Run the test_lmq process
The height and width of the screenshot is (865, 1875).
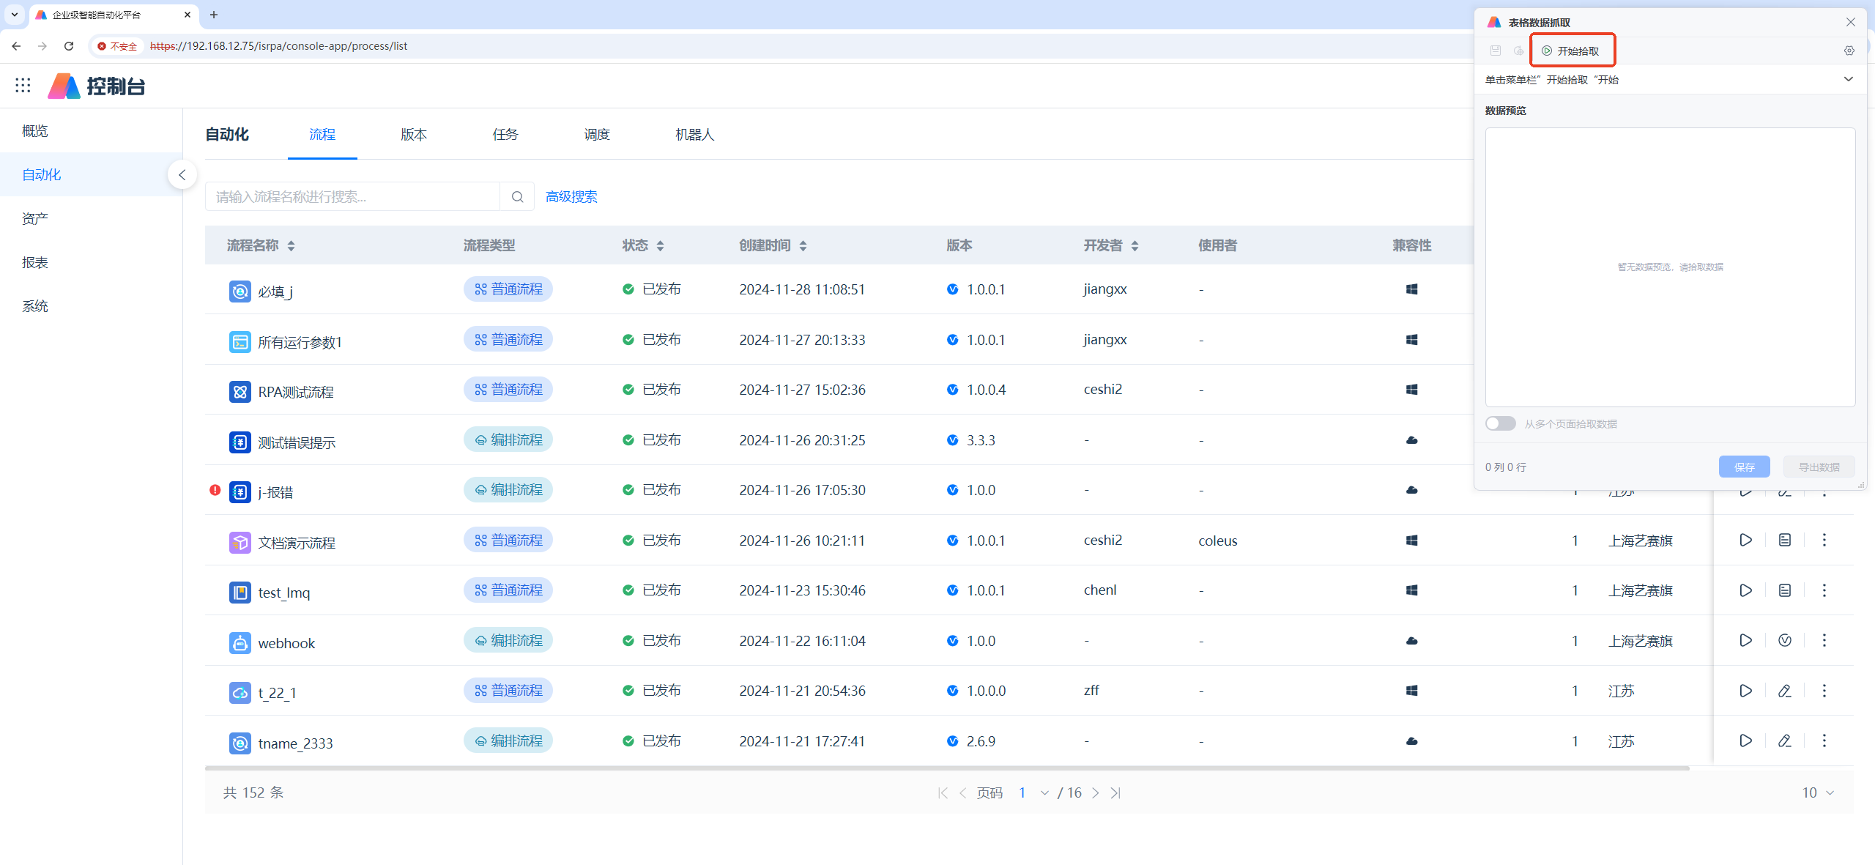pyautogui.click(x=1746, y=590)
